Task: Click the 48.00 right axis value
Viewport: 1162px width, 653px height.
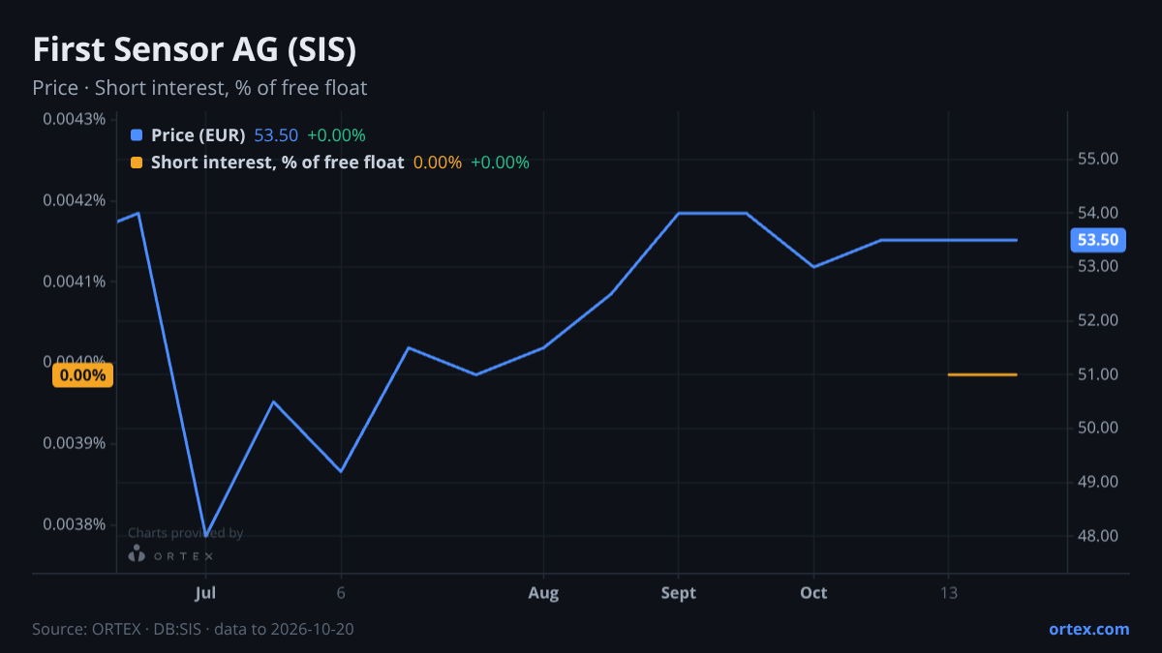Action: point(1098,536)
